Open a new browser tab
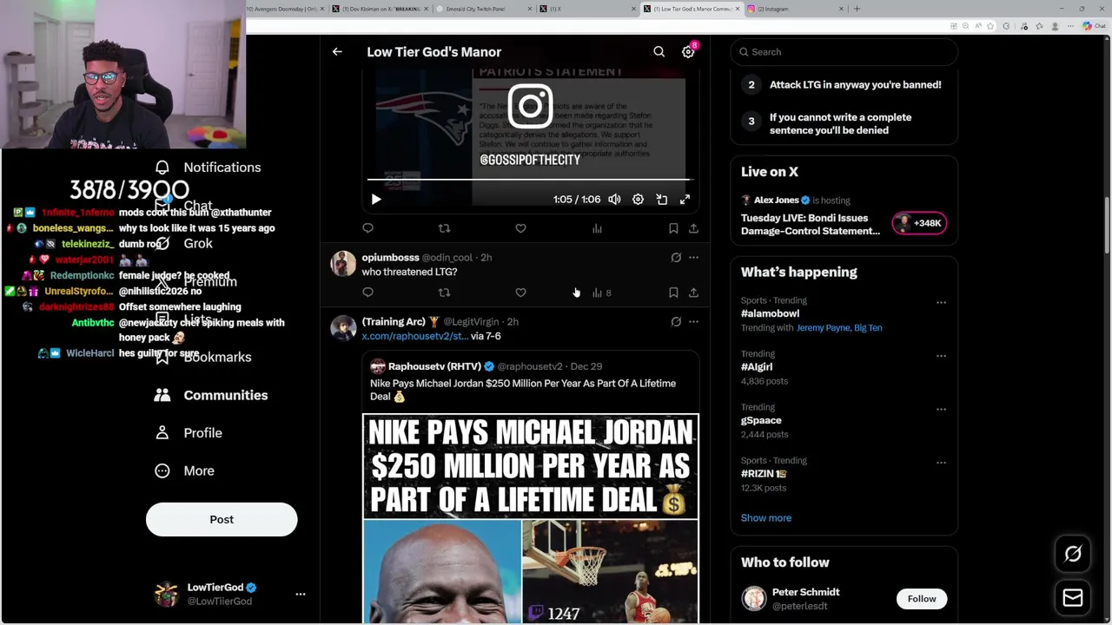 (857, 9)
